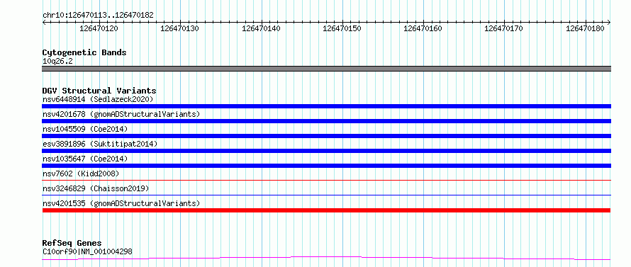The width and height of the screenshot is (631, 267).
Task: Open variant nsv4201678 (gnomADStructuralVariants) label
Action: (x=121, y=114)
